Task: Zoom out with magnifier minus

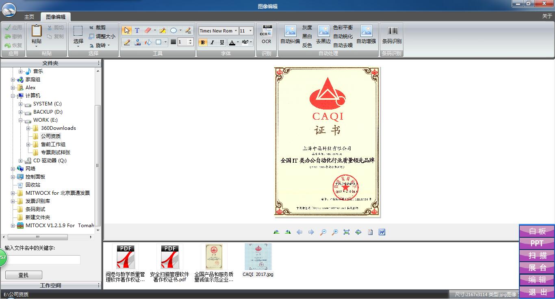Action: point(323,232)
